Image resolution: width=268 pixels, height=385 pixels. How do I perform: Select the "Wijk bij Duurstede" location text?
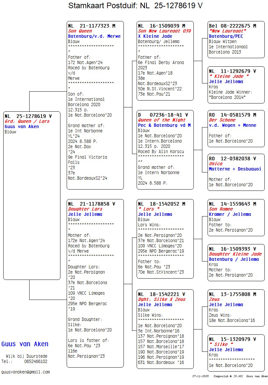pyautogui.click(x=26, y=356)
